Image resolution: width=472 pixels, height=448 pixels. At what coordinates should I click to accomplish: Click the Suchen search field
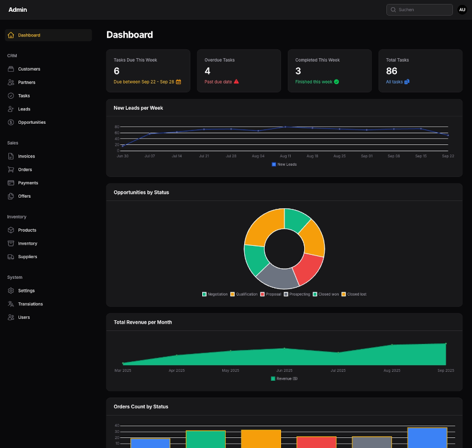[x=419, y=10]
